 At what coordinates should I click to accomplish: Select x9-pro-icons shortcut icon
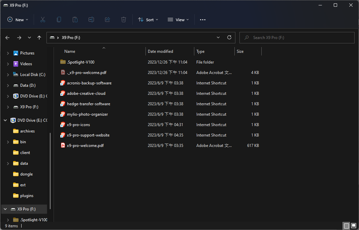(x=63, y=125)
